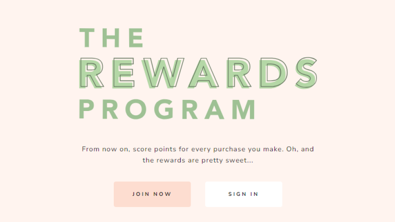Select the PROGRAM heading text
395x222 pixels.
coord(167,109)
